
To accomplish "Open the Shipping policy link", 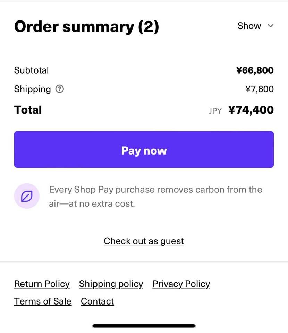I will (111, 284).
